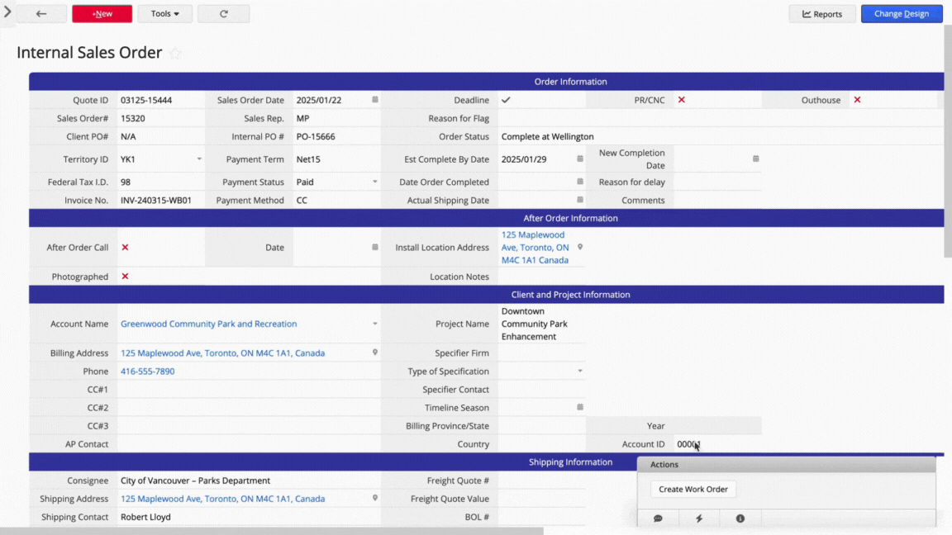This screenshot has height=535, width=952.
Task: Open the Tools menu
Action: click(x=164, y=14)
